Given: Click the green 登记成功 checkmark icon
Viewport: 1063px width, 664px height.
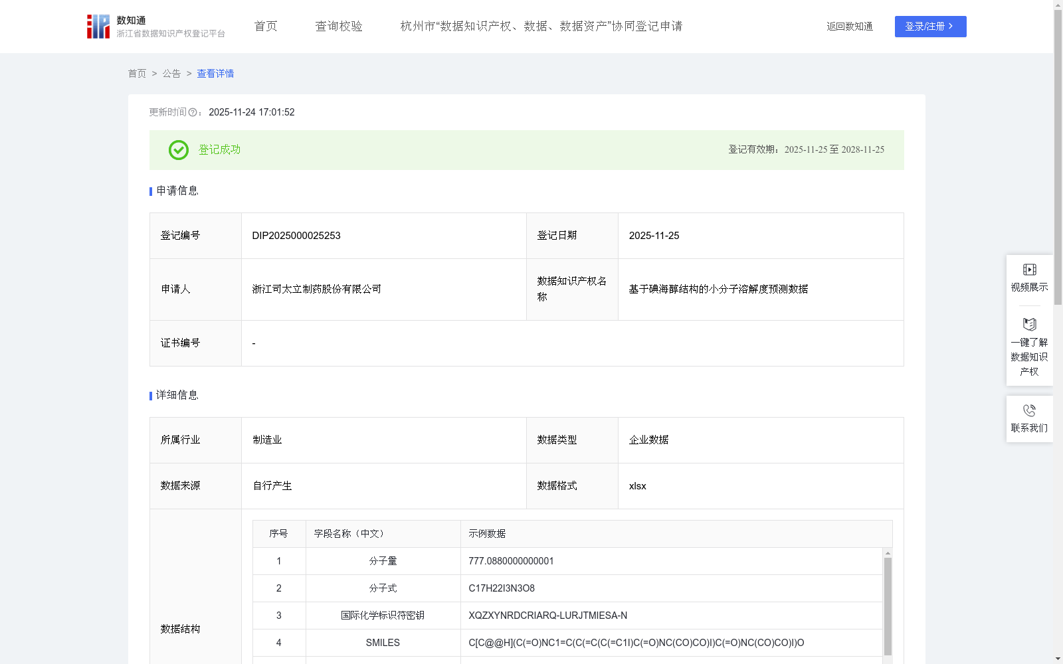Looking at the screenshot, I should [x=179, y=150].
